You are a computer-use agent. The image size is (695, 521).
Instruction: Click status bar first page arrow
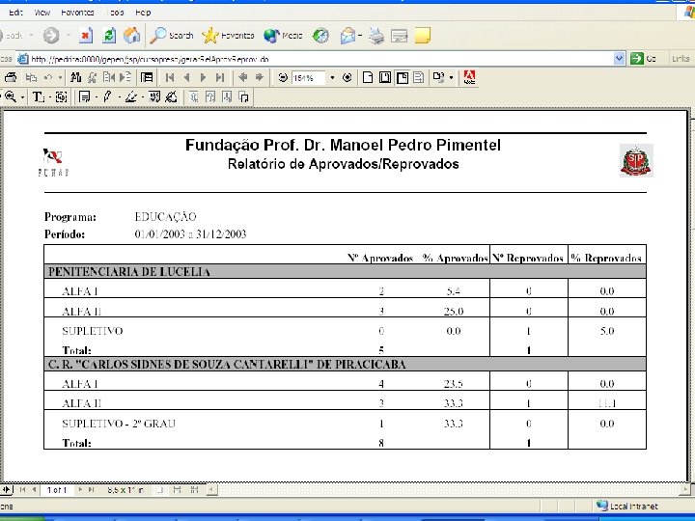point(22,490)
